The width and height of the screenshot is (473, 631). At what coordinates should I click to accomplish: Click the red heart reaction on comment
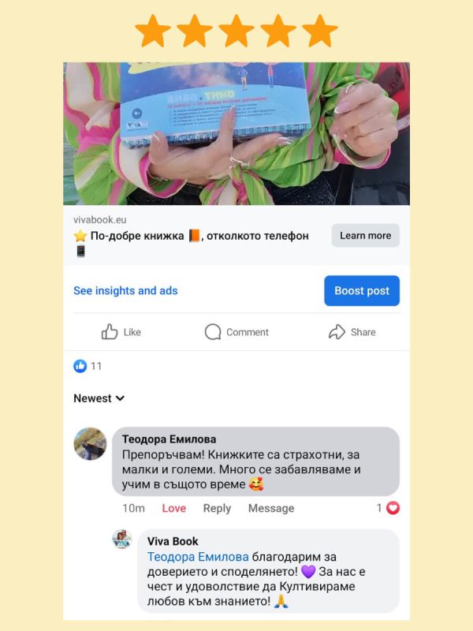[x=393, y=508]
